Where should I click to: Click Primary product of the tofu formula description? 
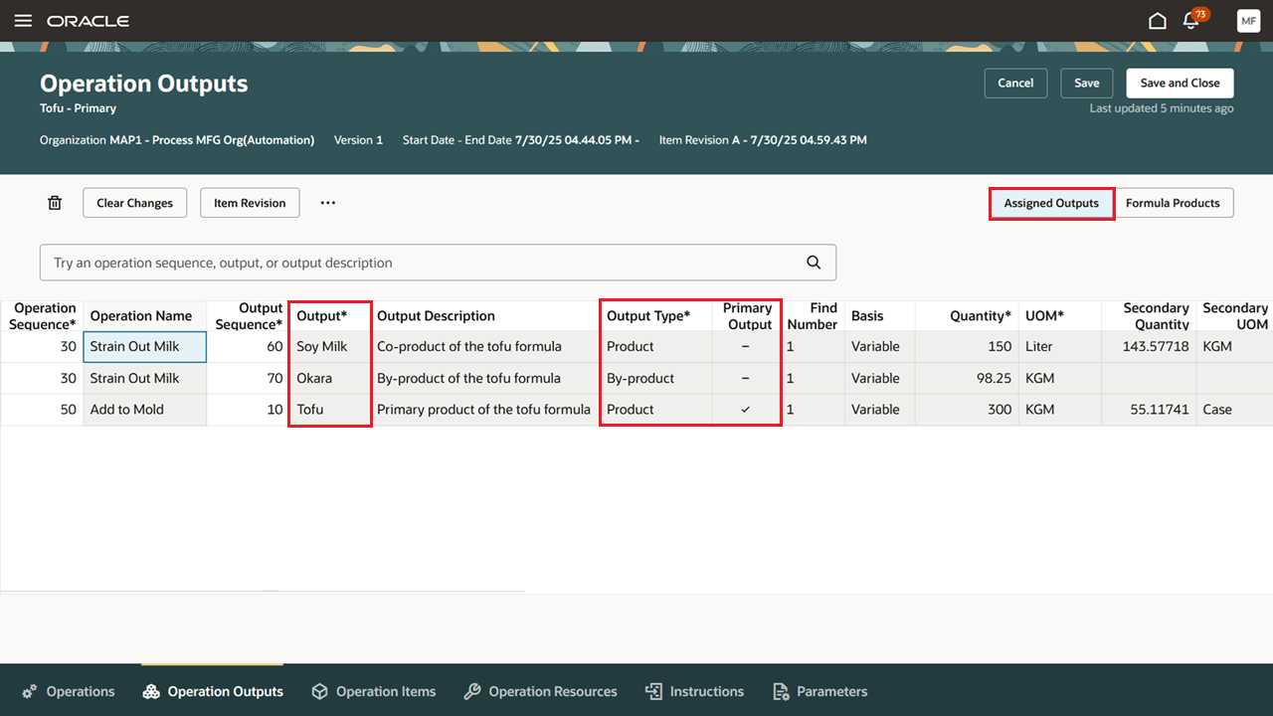pyautogui.click(x=483, y=410)
